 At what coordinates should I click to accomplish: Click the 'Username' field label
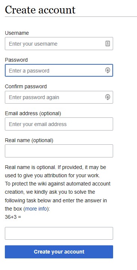tap(17, 33)
